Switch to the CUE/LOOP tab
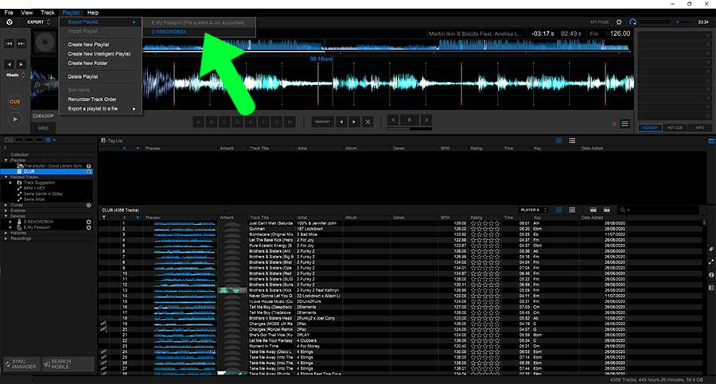 coord(43,116)
